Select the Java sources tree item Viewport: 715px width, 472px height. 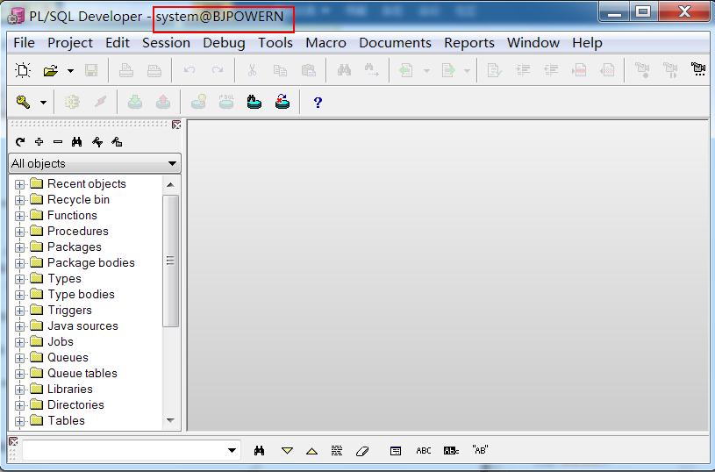(x=82, y=325)
